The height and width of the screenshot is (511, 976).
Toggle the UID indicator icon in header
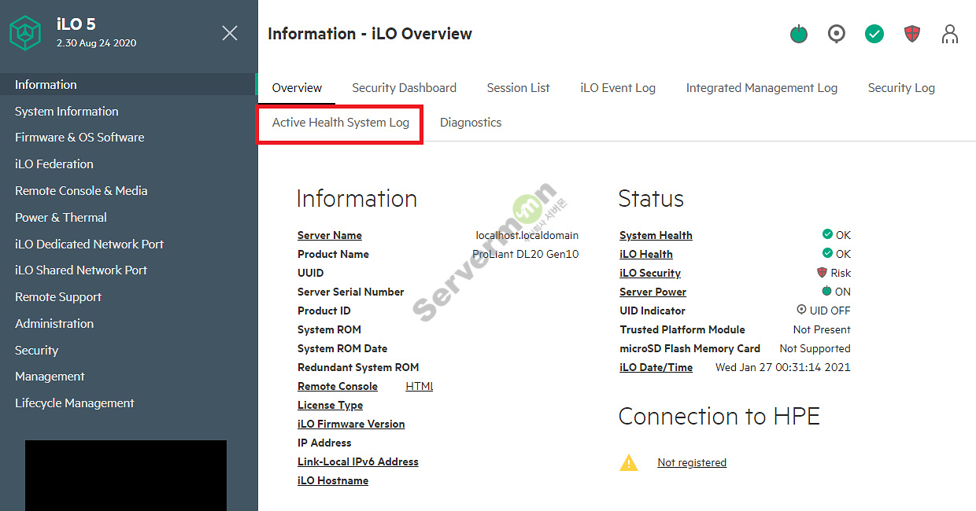[837, 34]
